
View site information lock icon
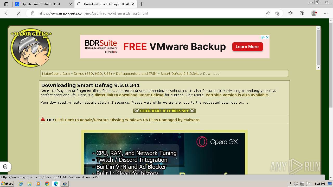(33, 13)
